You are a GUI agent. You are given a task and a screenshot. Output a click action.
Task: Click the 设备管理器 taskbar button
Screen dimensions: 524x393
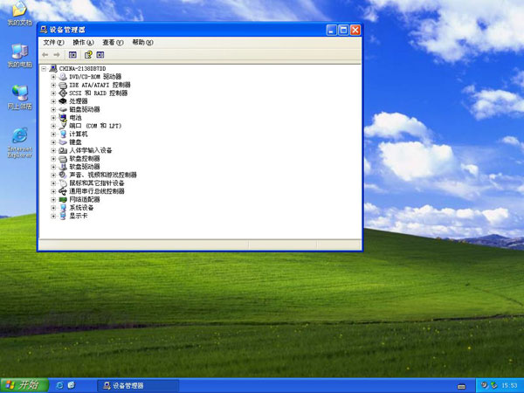coord(138,386)
